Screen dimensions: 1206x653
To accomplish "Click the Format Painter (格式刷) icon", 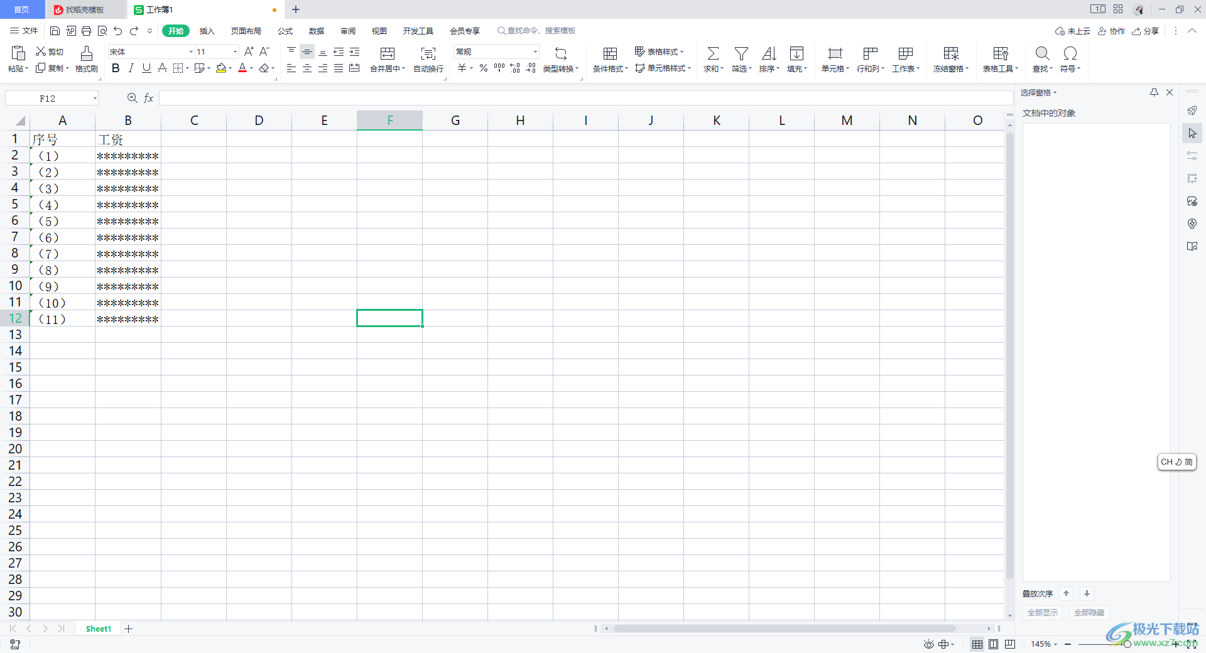I will tap(87, 59).
